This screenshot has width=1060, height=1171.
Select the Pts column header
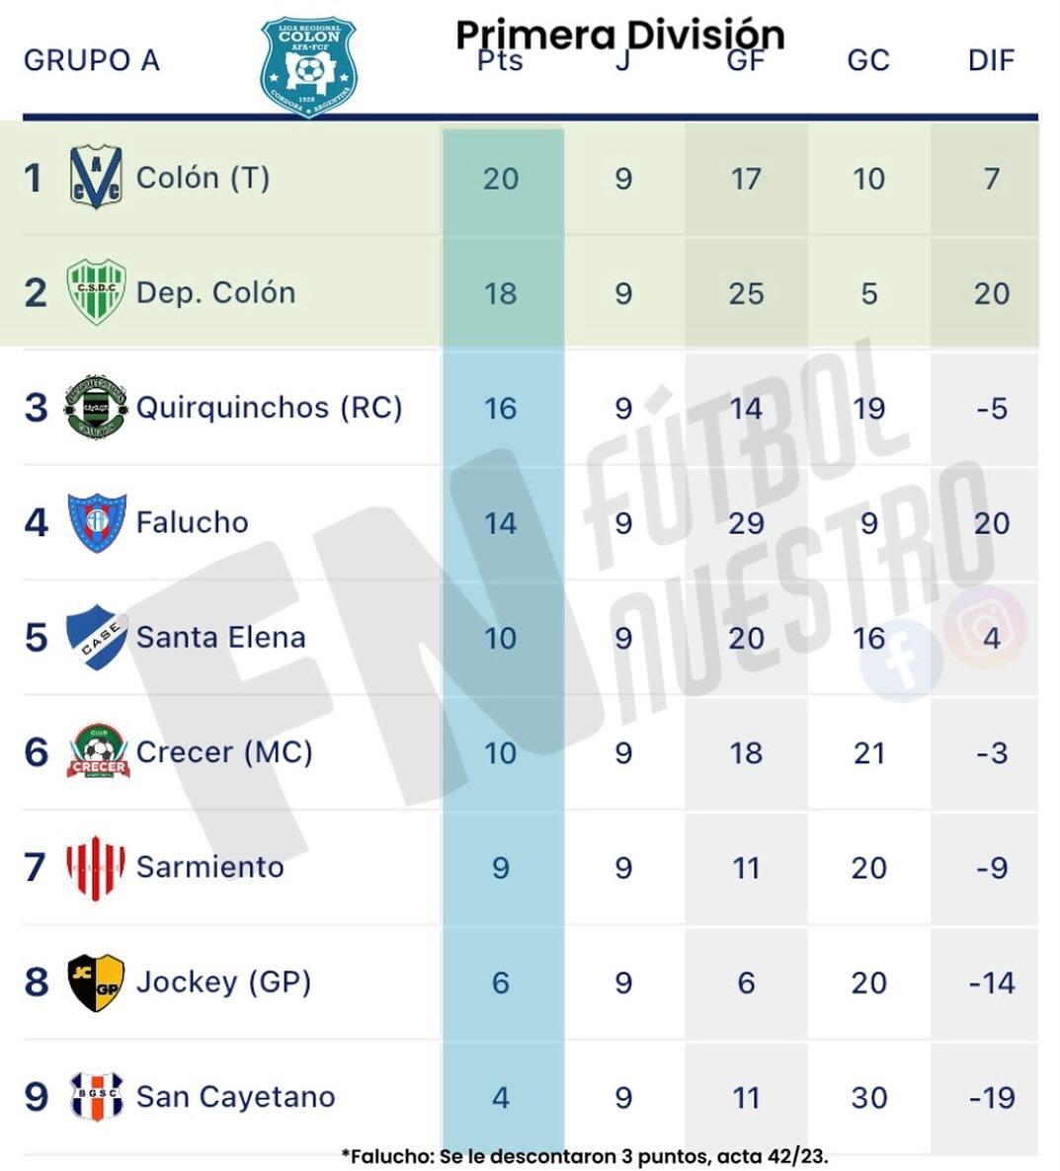pos(500,61)
